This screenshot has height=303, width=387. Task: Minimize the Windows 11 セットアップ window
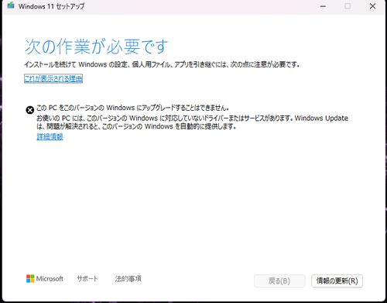tap(323, 6)
